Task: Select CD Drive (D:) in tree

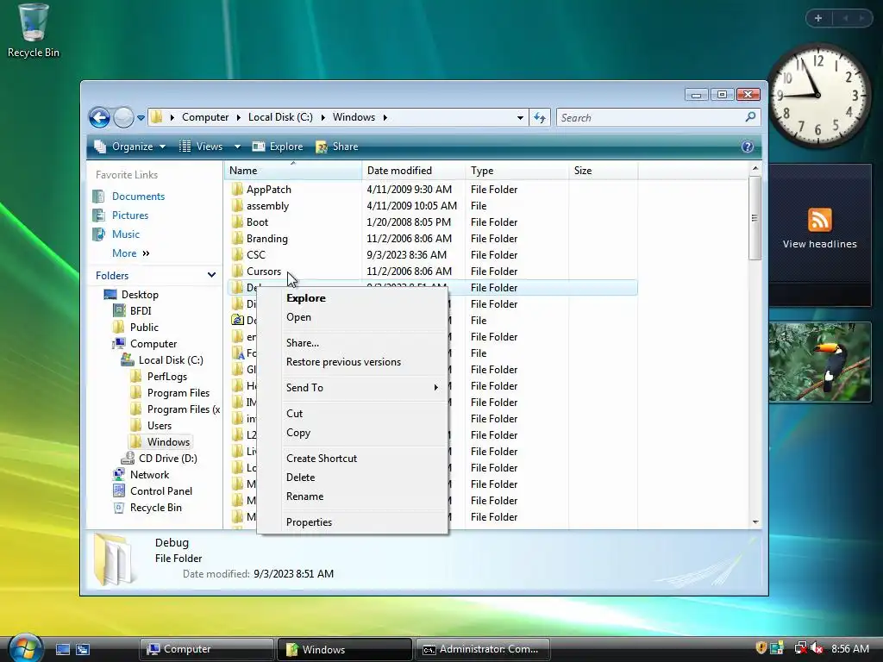Action: [168, 459]
